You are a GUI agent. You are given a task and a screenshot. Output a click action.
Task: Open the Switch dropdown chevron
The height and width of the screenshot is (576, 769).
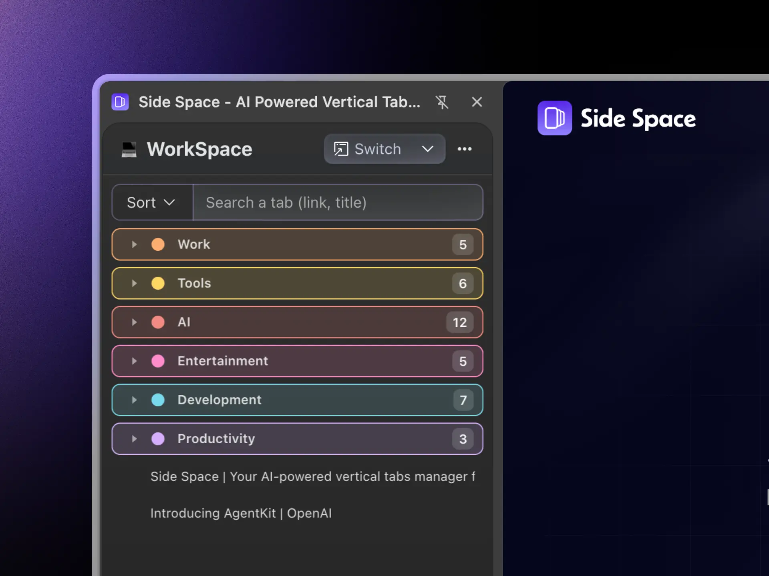428,149
